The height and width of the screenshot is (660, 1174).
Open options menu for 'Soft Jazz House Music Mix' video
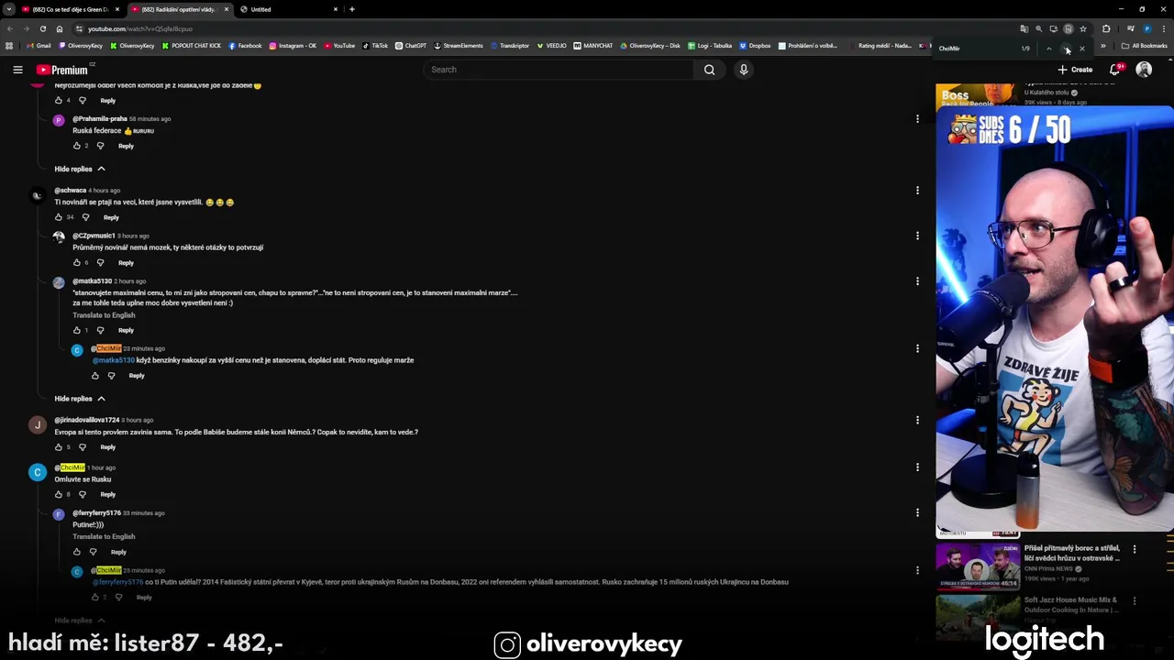point(1135,600)
